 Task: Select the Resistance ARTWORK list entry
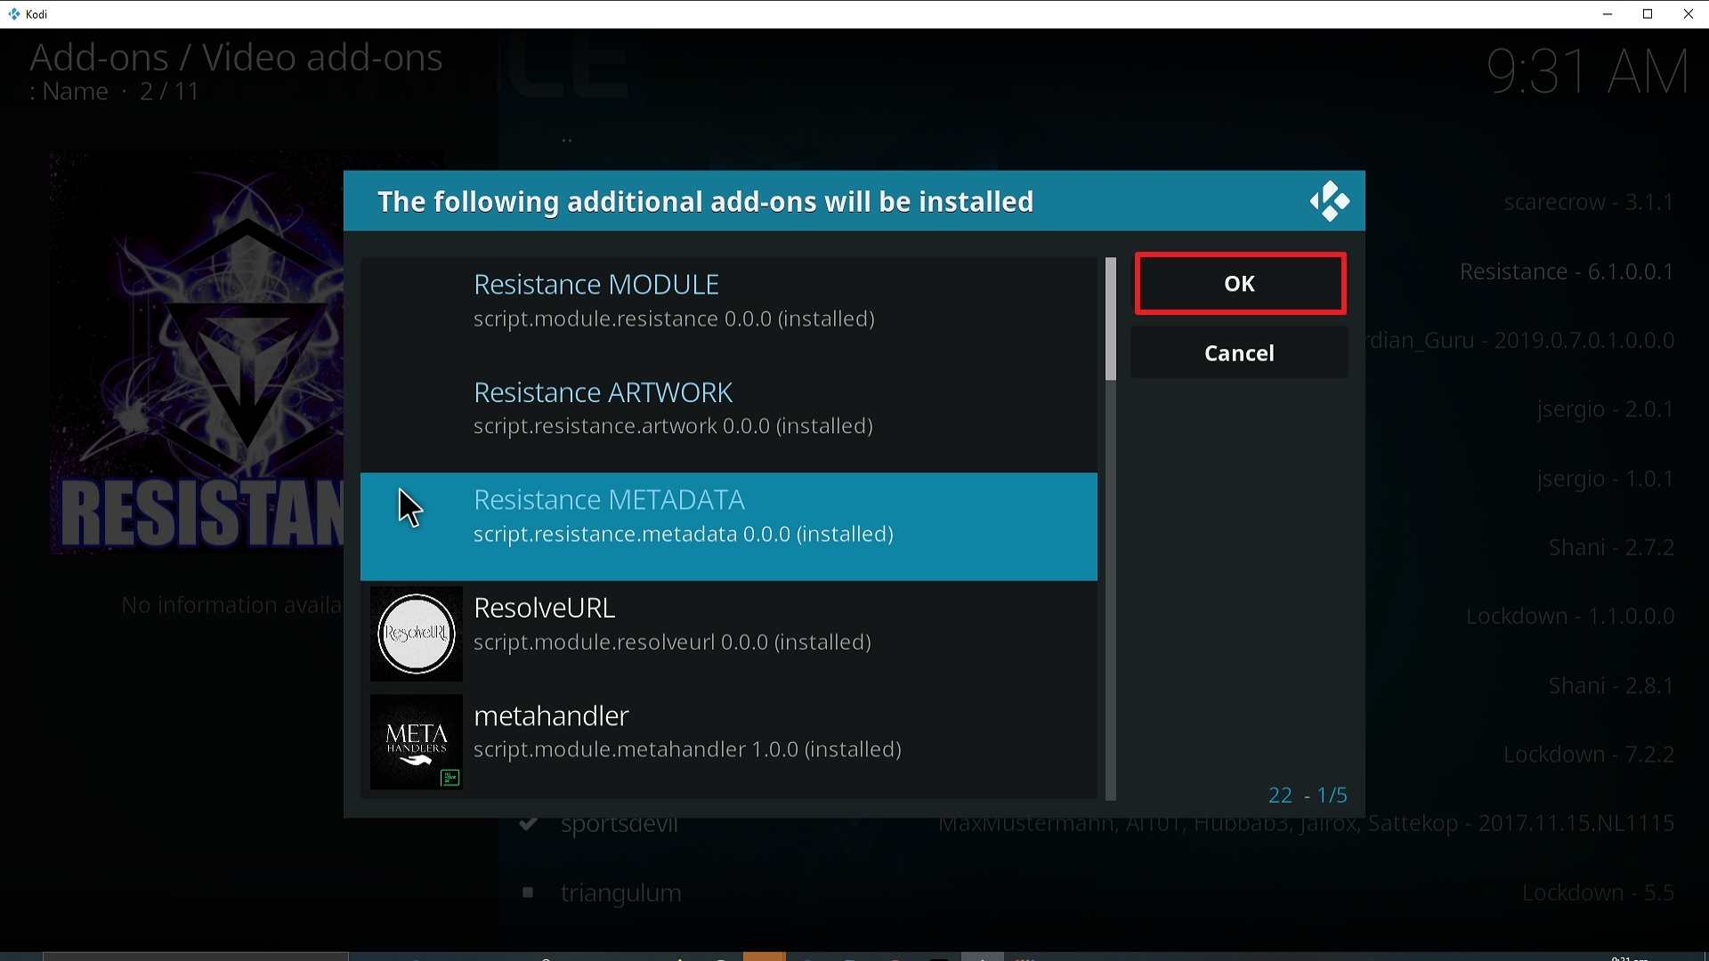click(729, 418)
